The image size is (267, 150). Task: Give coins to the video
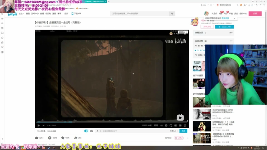tap(50, 138)
